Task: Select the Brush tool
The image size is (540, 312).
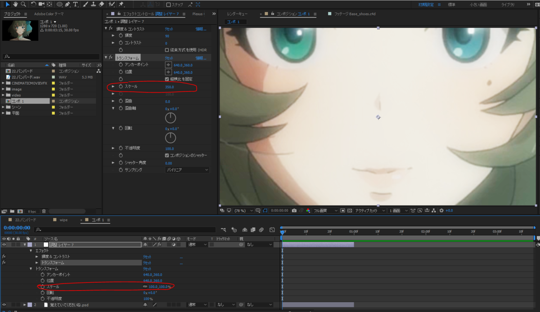Action: click(85, 4)
